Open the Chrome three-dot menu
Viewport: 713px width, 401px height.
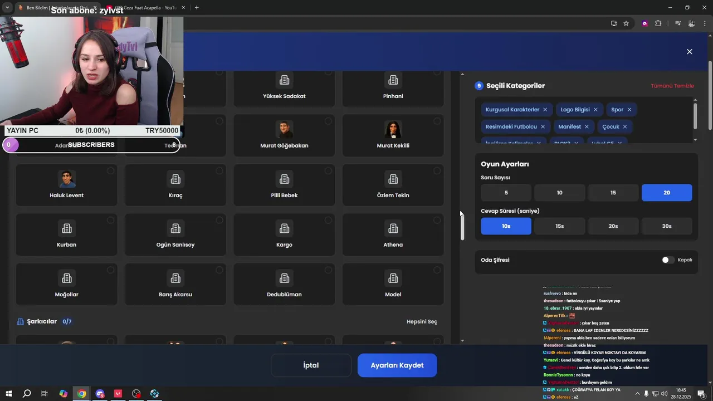tap(705, 23)
